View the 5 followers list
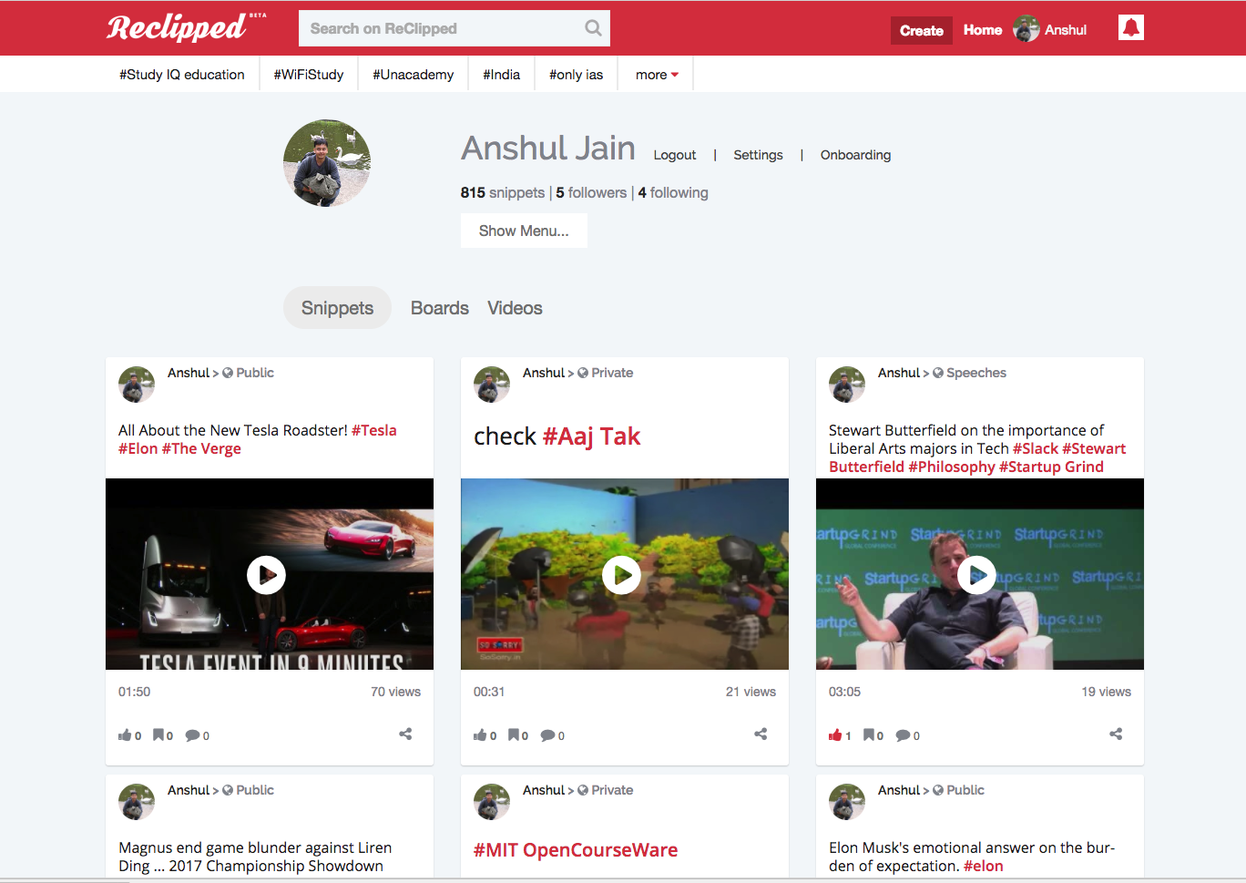Image resolution: width=1246 pixels, height=883 pixels. pos(591,192)
